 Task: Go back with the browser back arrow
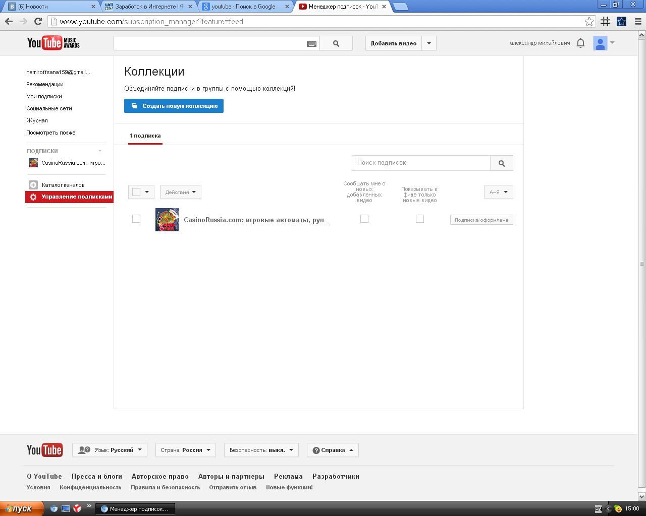coord(9,21)
